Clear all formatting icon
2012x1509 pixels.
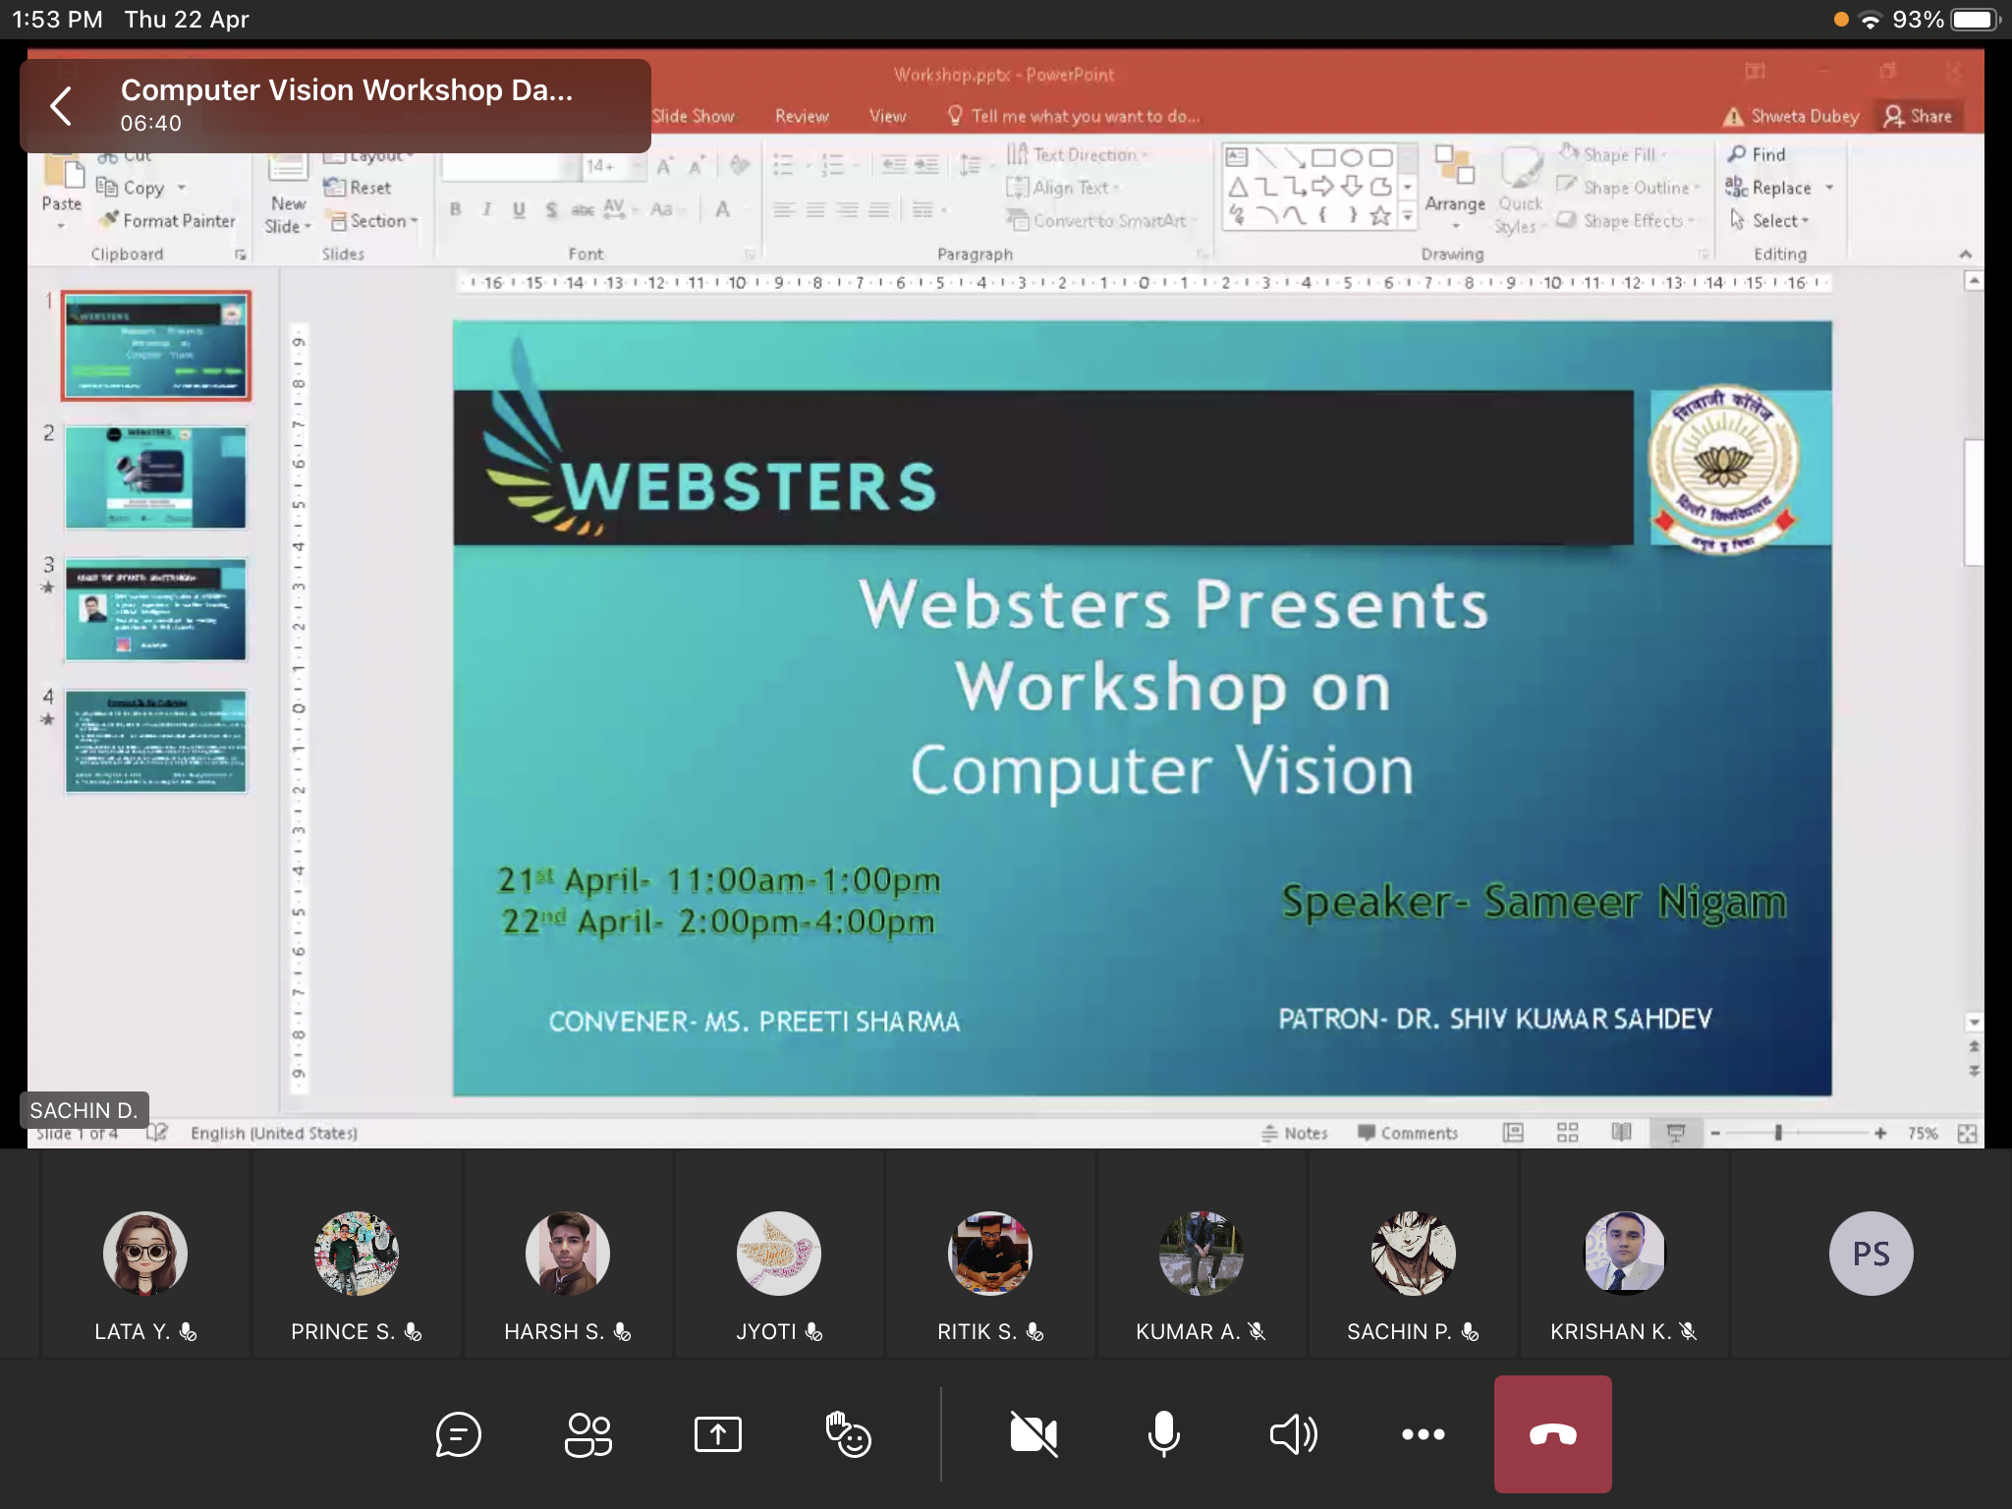click(740, 166)
